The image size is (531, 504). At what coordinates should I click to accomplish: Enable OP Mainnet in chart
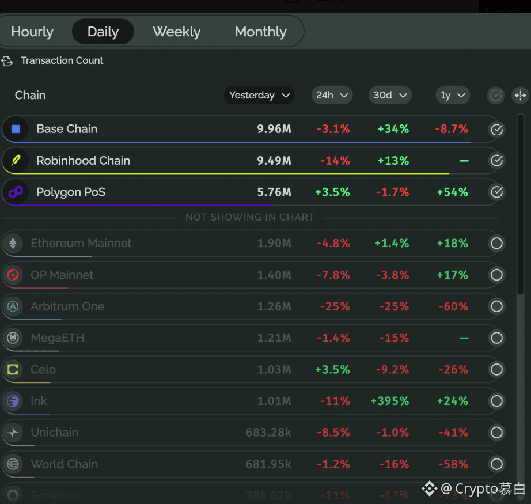496,275
